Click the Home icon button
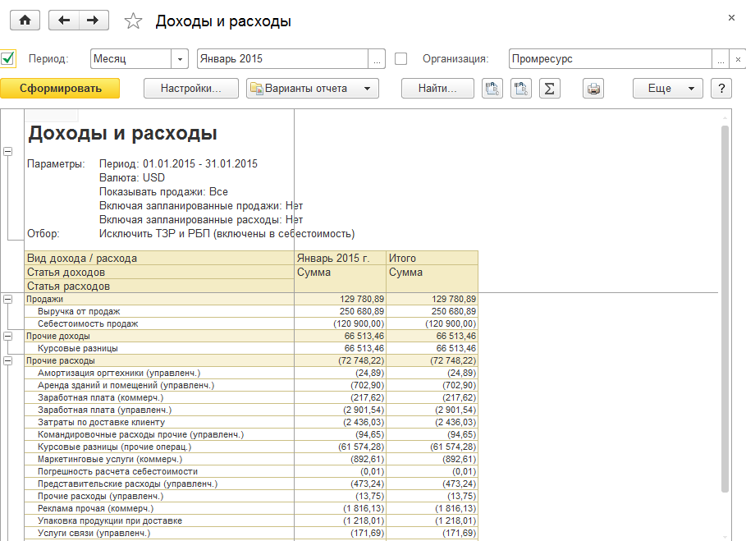This screenshot has width=746, height=541. click(25, 21)
